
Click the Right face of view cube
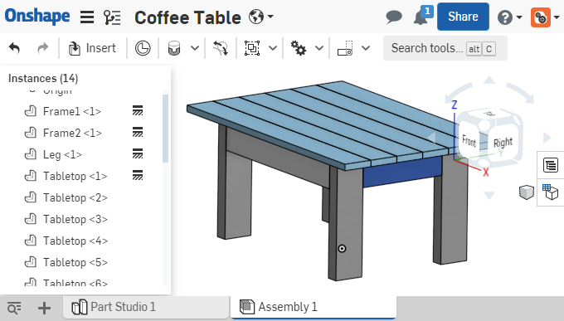[503, 143]
